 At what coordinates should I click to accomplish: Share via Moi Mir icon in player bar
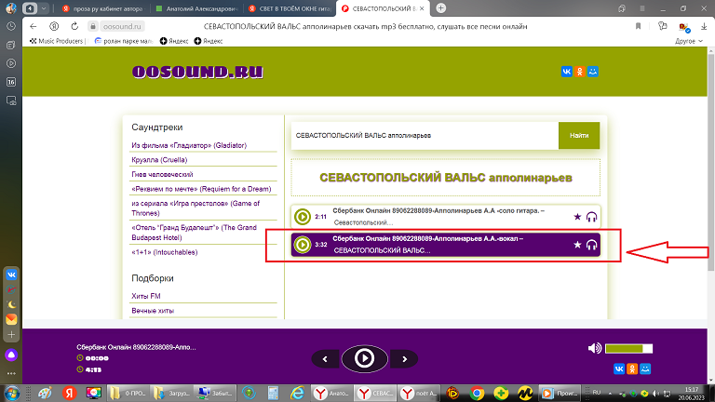point(645,368)
